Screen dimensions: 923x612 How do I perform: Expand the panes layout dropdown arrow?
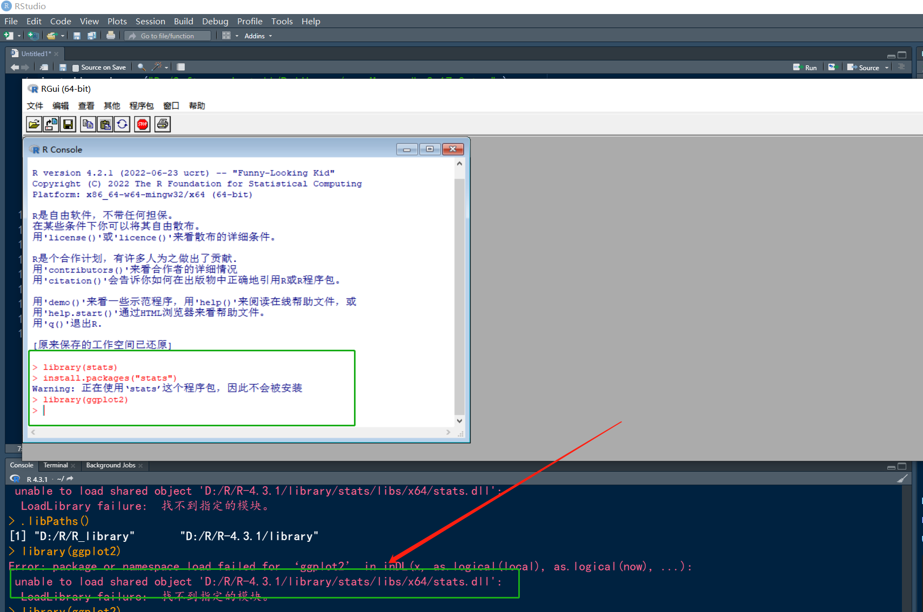237,36
